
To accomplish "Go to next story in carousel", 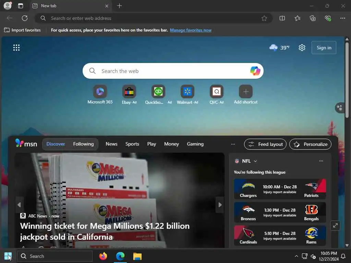I will point(220,205).
